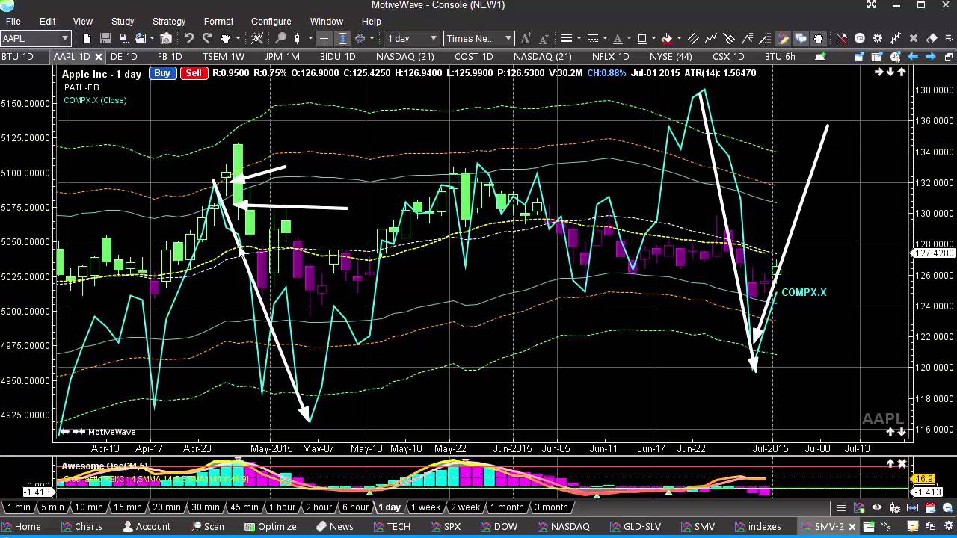Select the pitchfork drawing tool

pyautogui.click(x=729, y=38)
